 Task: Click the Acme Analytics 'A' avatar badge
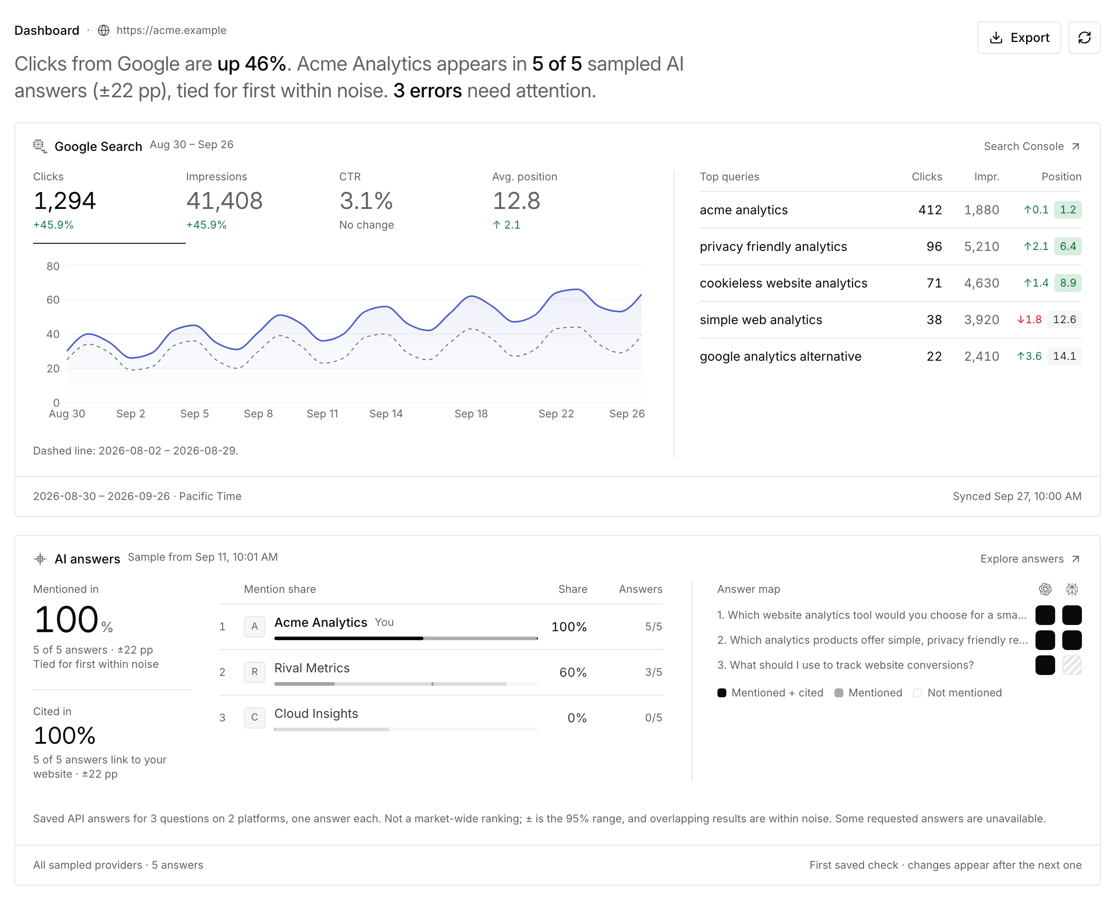click(254, 626)
